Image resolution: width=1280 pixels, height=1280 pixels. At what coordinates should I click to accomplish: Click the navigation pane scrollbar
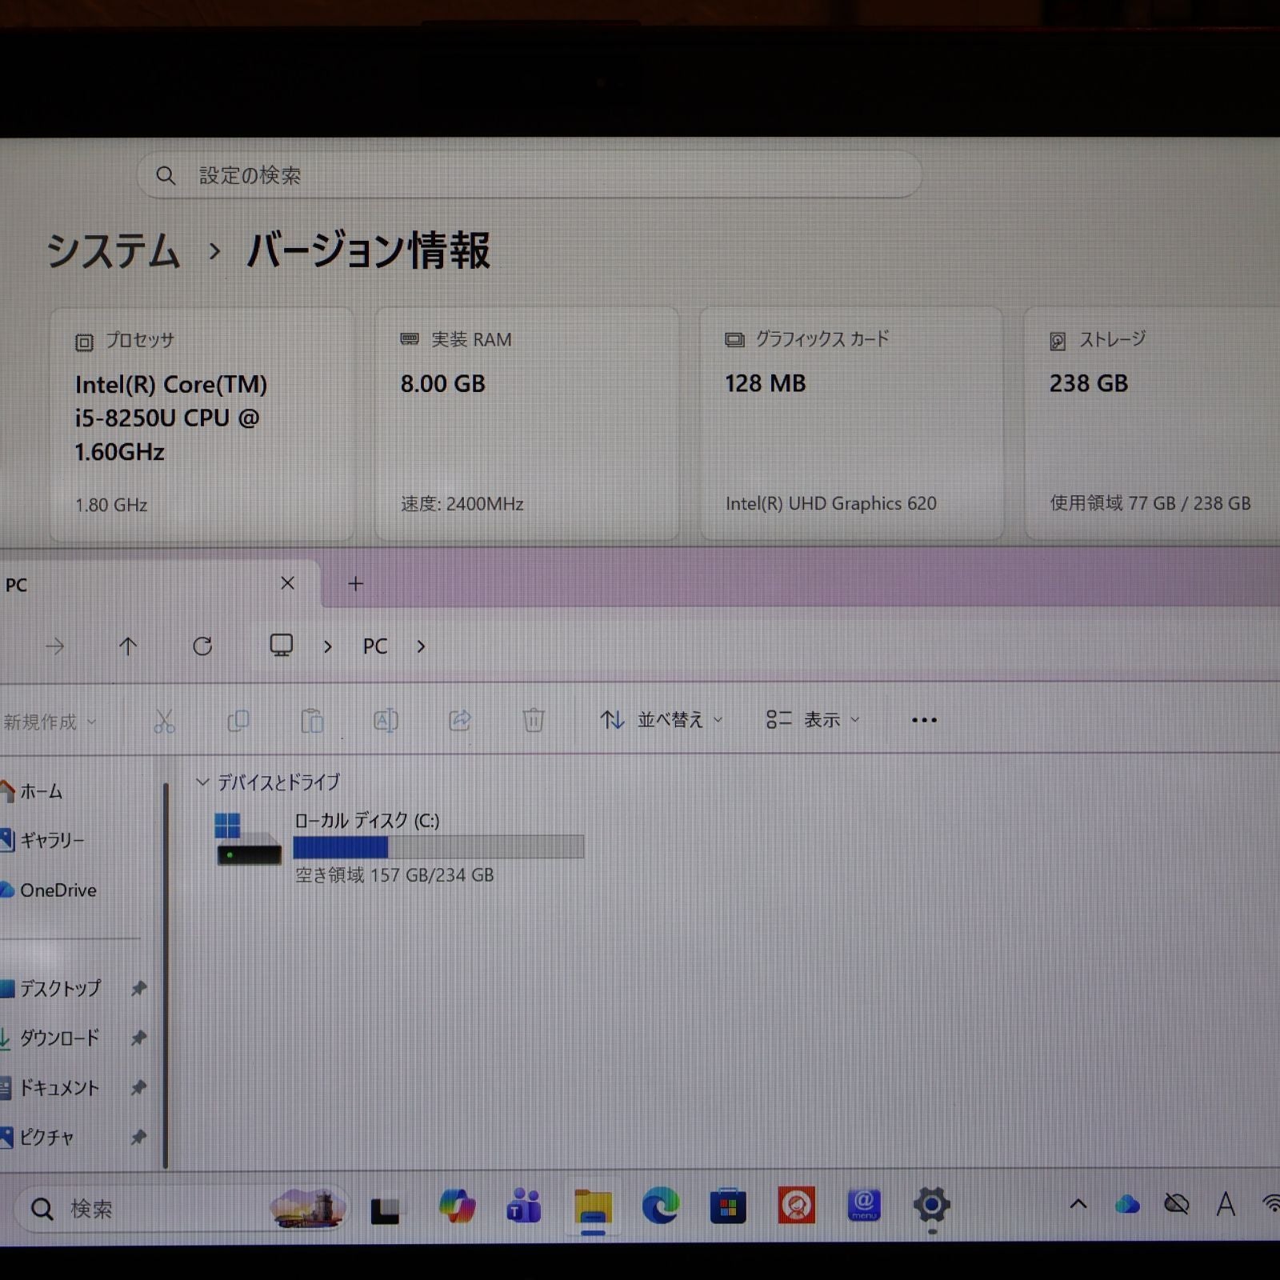click(x=166, y=976)
